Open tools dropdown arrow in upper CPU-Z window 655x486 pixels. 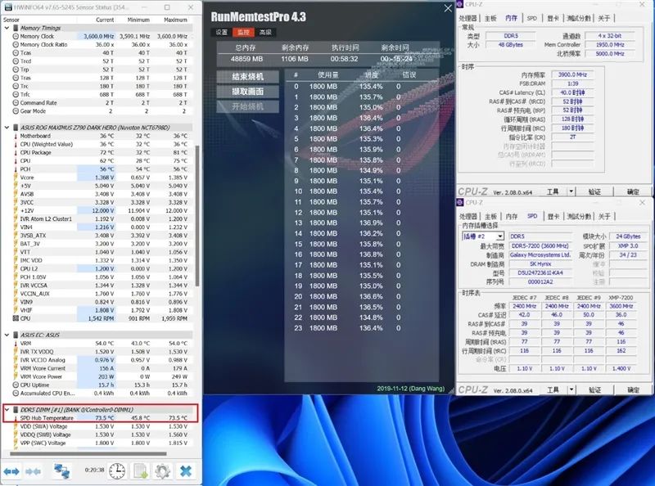pyautogui.click(x=571, y=191)
